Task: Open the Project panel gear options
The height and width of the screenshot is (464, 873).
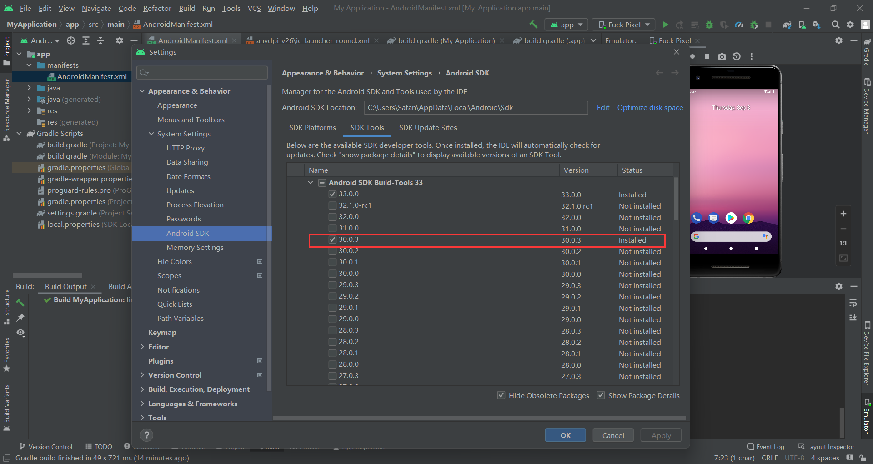Action: 119,40
